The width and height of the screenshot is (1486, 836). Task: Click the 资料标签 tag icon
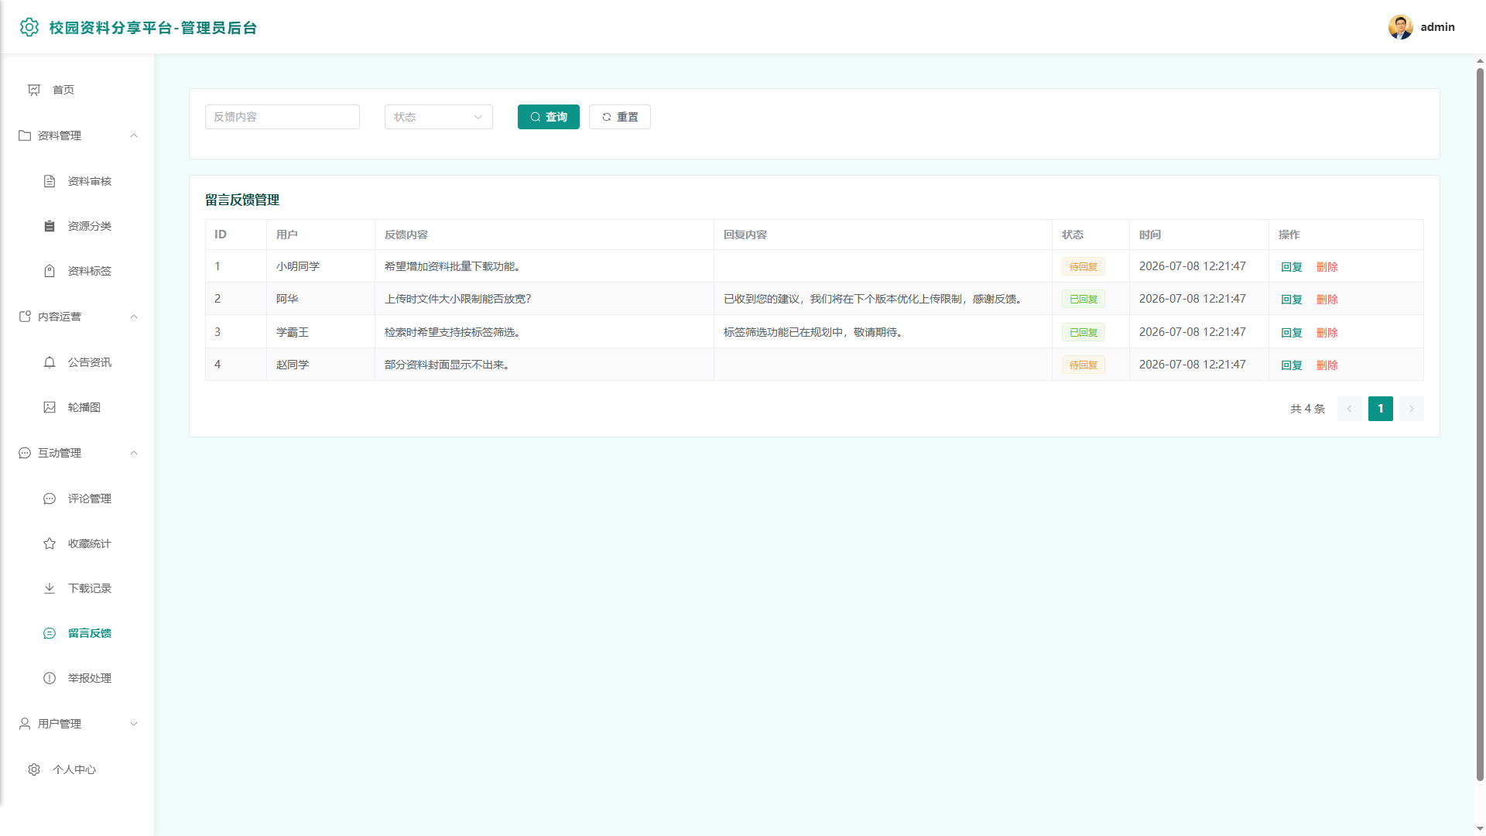[50, 271]
